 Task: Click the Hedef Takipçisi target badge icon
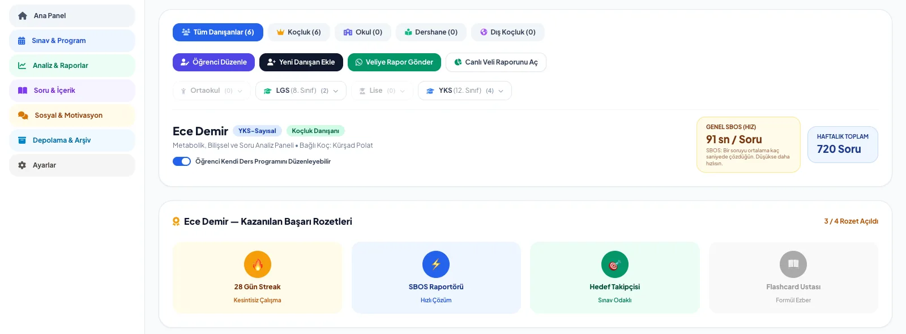pyautogui.click(x=615, y=264)
